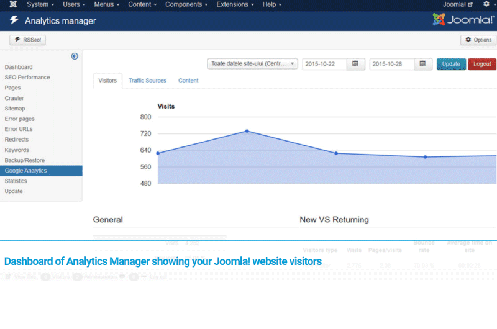
Task: Open the user settings gear dropdown
Action: click(x=488, y=4)
